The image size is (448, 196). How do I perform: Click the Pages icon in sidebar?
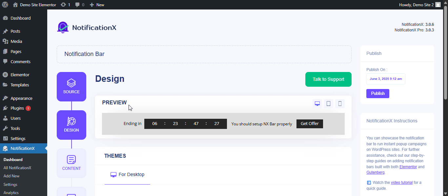pyautogui.click(x=5, y=51)
